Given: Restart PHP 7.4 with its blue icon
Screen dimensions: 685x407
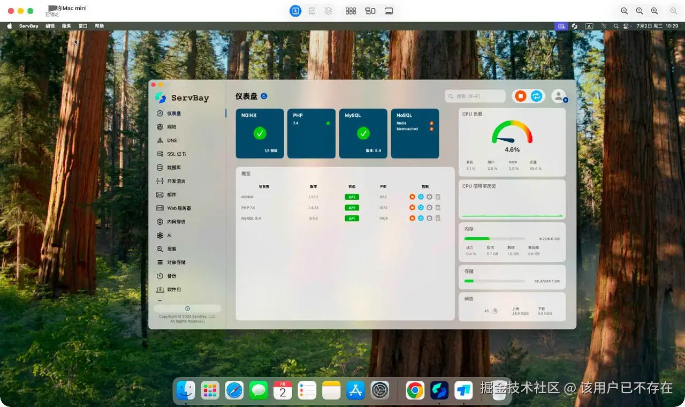Looking at the screenshot, I should 421,207.
